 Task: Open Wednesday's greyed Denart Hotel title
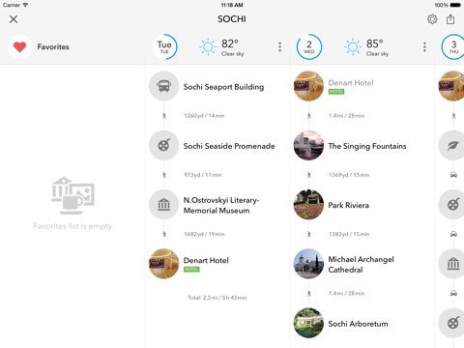pyautogui.click(x=351, y=83)
